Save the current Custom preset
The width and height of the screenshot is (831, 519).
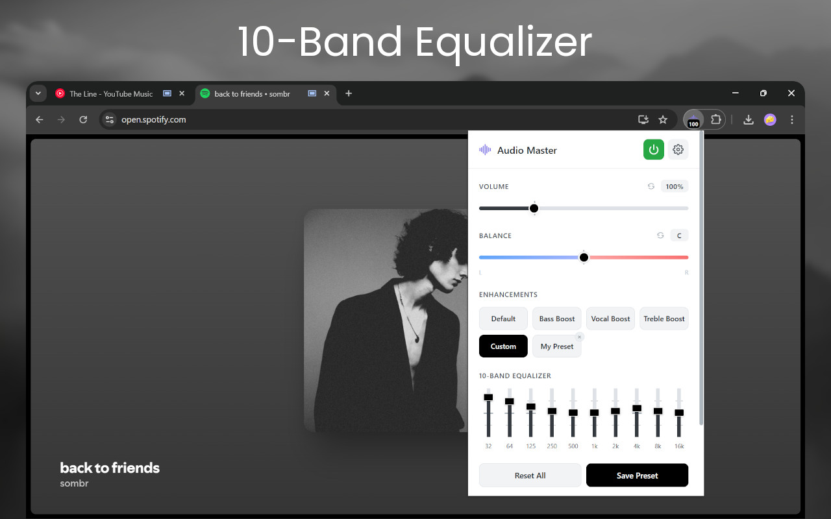point(636,475)
